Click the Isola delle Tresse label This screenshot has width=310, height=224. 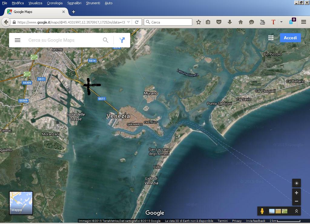[76, 117]
